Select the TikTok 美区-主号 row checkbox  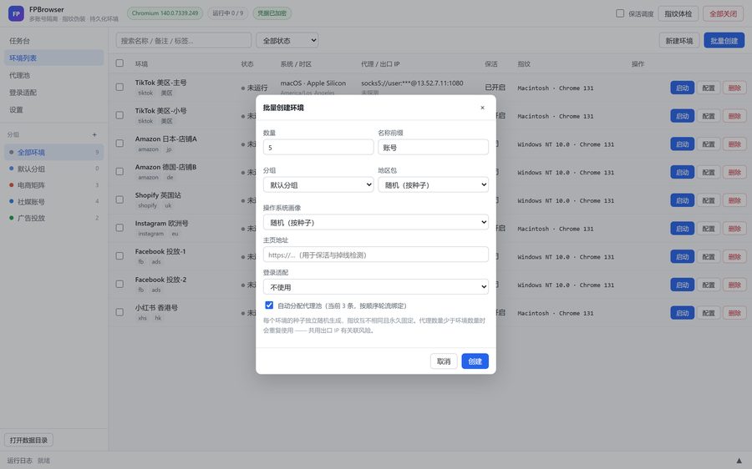pyautogui.click(x=119, y=87)
